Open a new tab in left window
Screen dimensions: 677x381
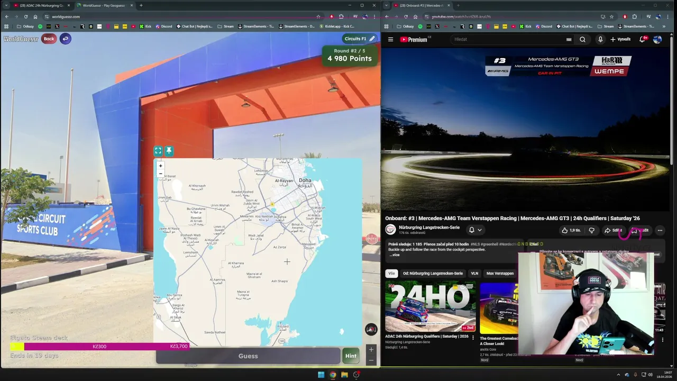click(x=141, y=5)
